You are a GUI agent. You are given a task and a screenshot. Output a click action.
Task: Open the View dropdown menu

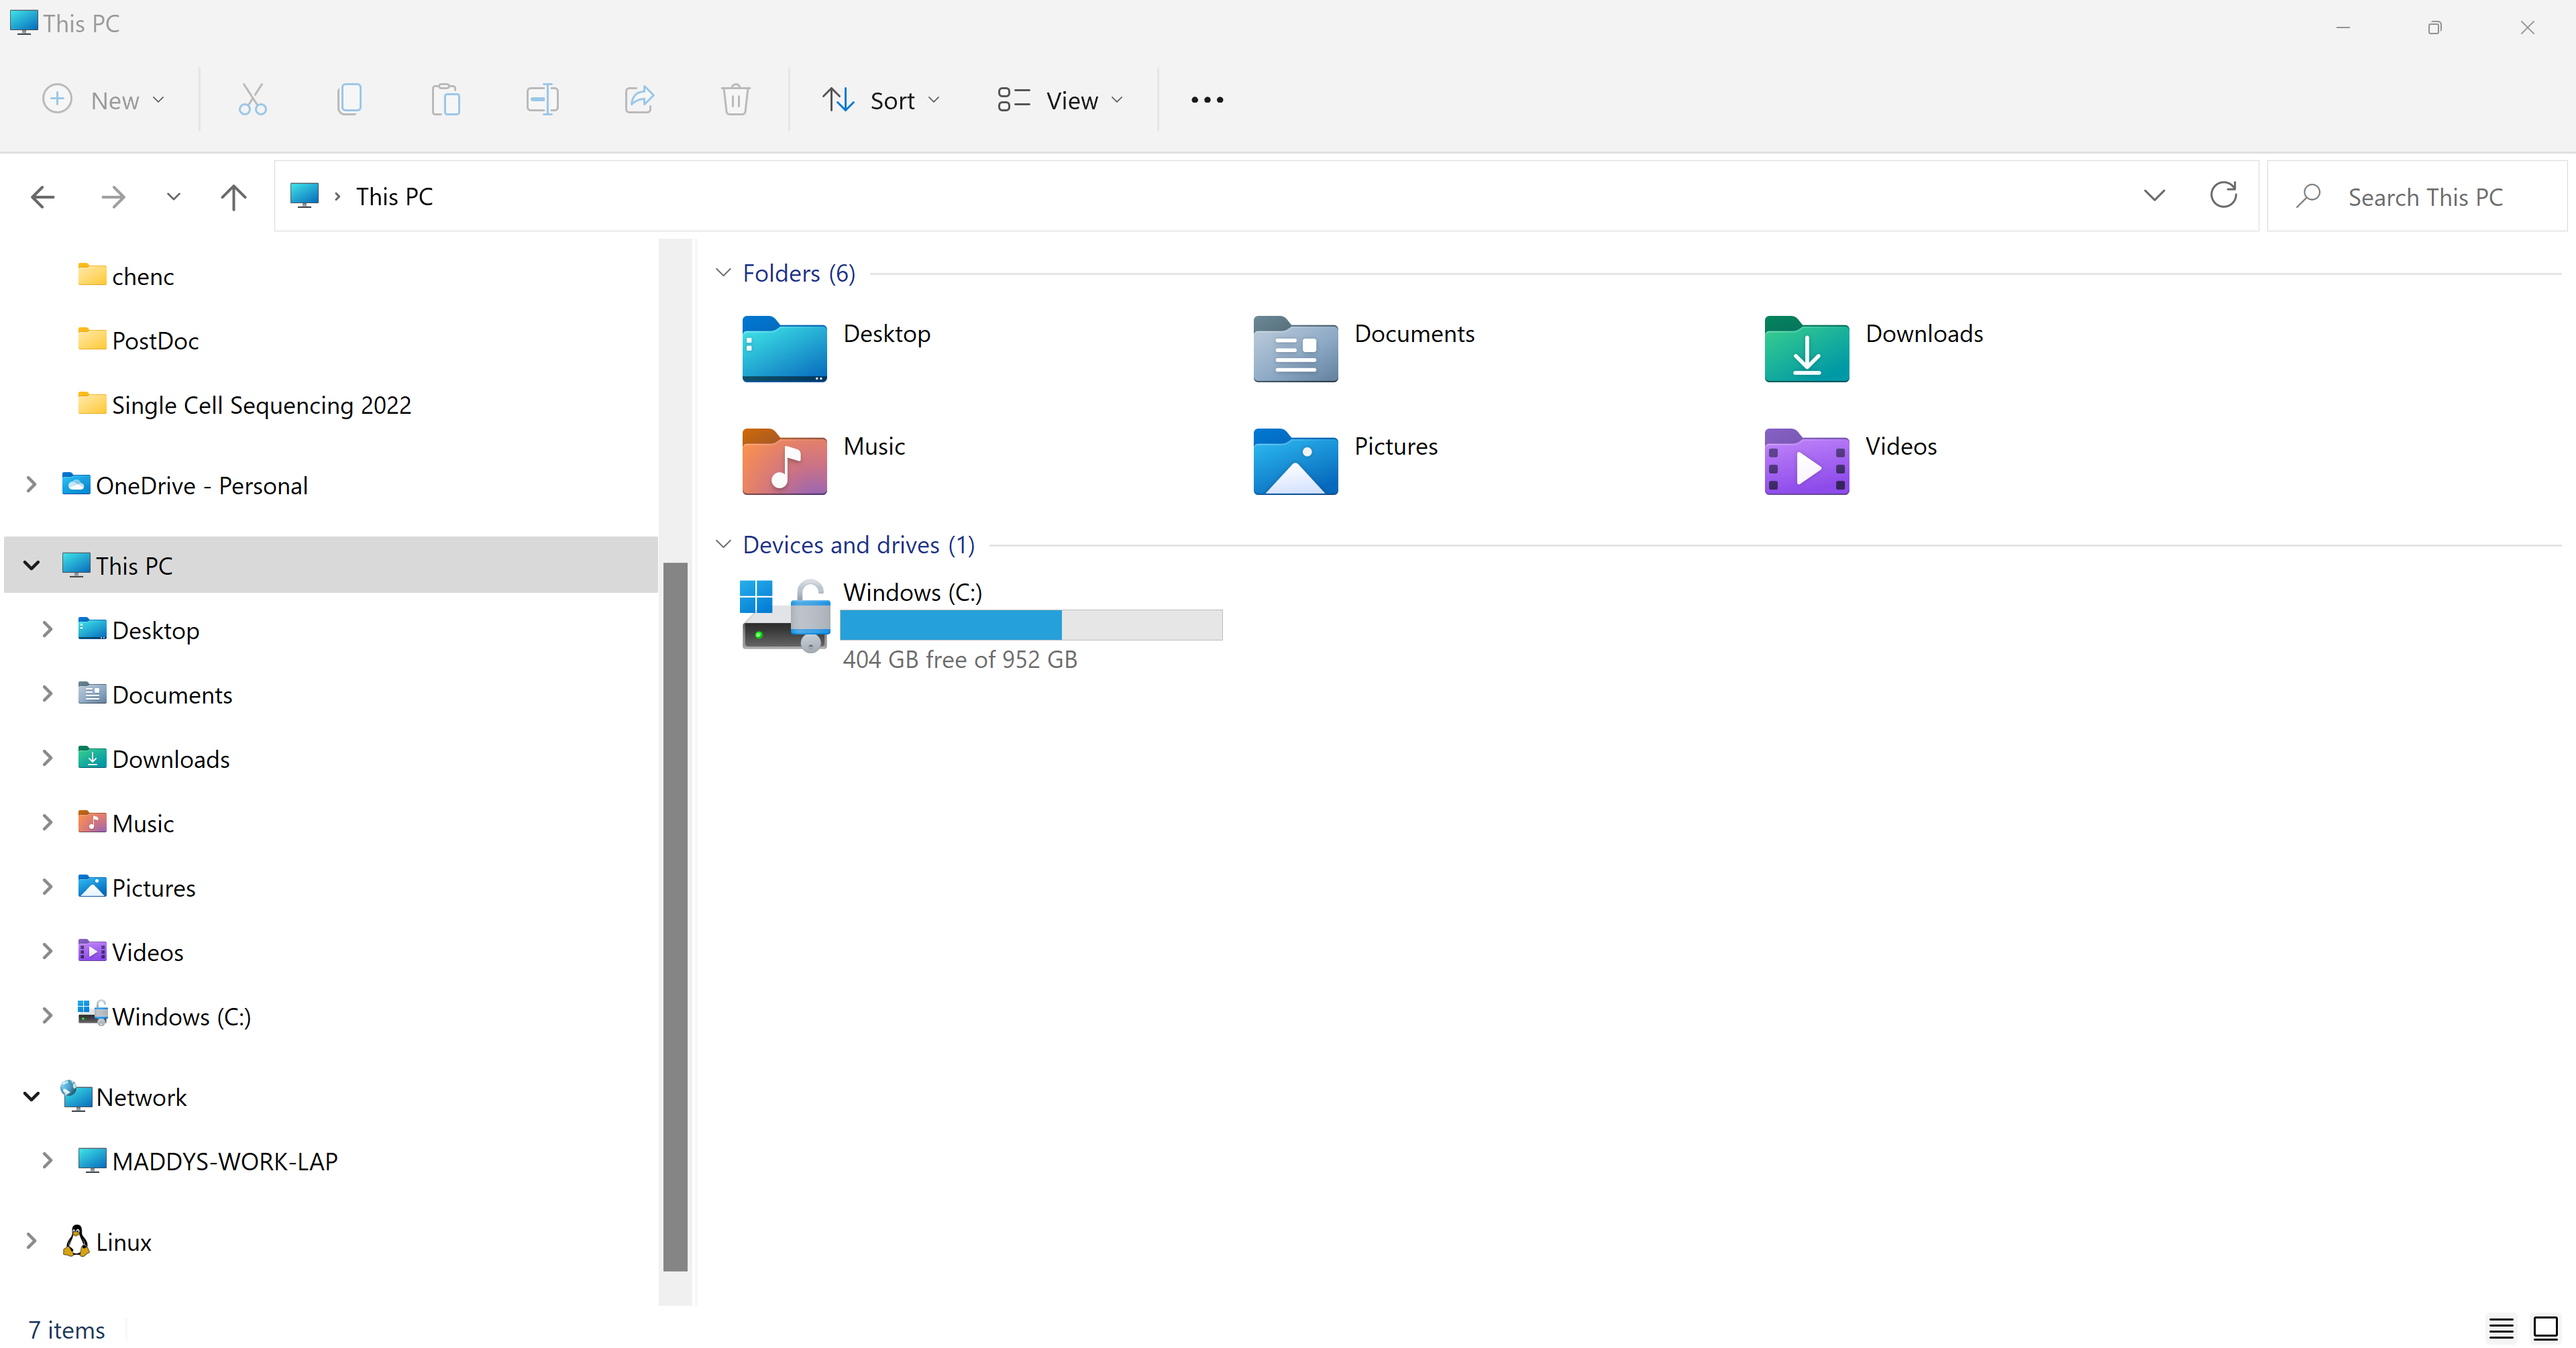coord(1060,99)
